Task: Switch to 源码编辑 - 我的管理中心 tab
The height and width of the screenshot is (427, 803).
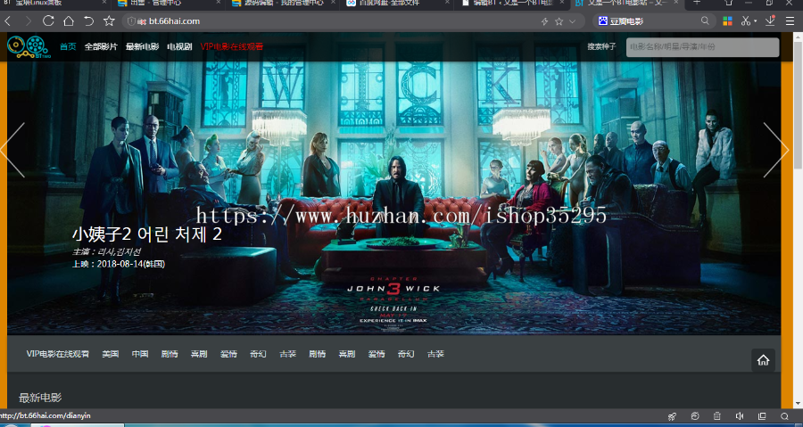Action: (x=283, y=3)
